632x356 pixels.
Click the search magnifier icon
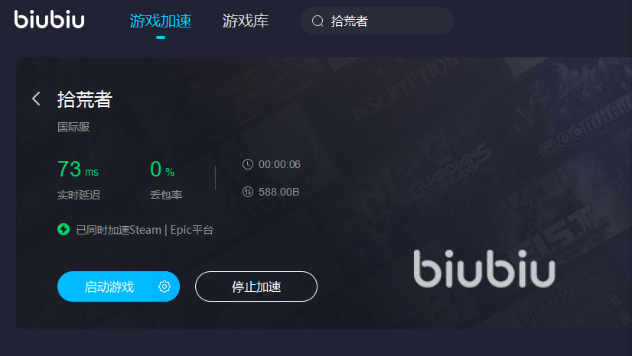pyautogui.click(x=318, y=21)
